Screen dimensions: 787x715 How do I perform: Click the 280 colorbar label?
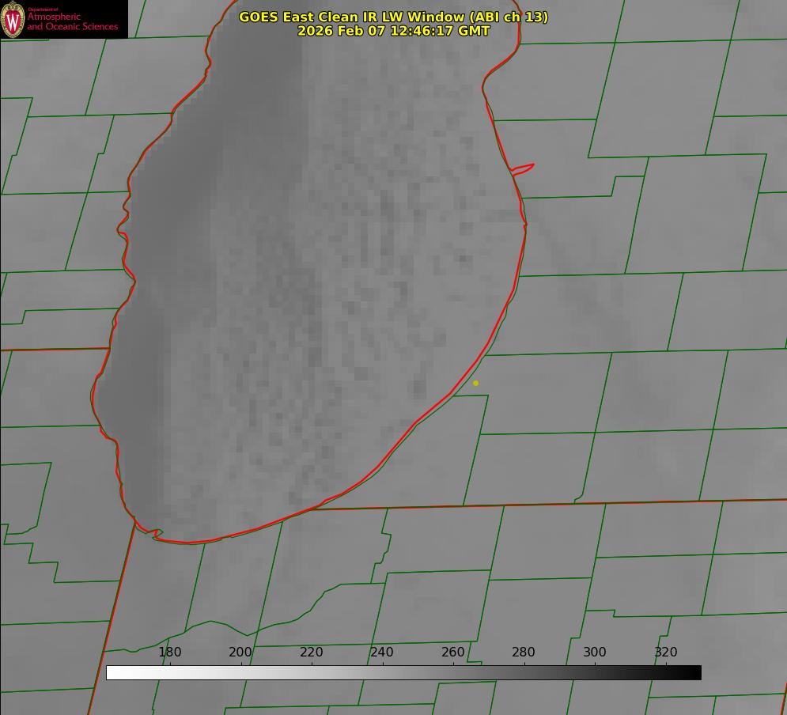point(524,652)
